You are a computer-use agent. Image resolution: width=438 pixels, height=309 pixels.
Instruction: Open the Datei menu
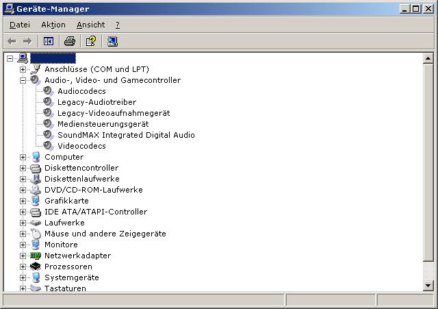coord(20,25)
